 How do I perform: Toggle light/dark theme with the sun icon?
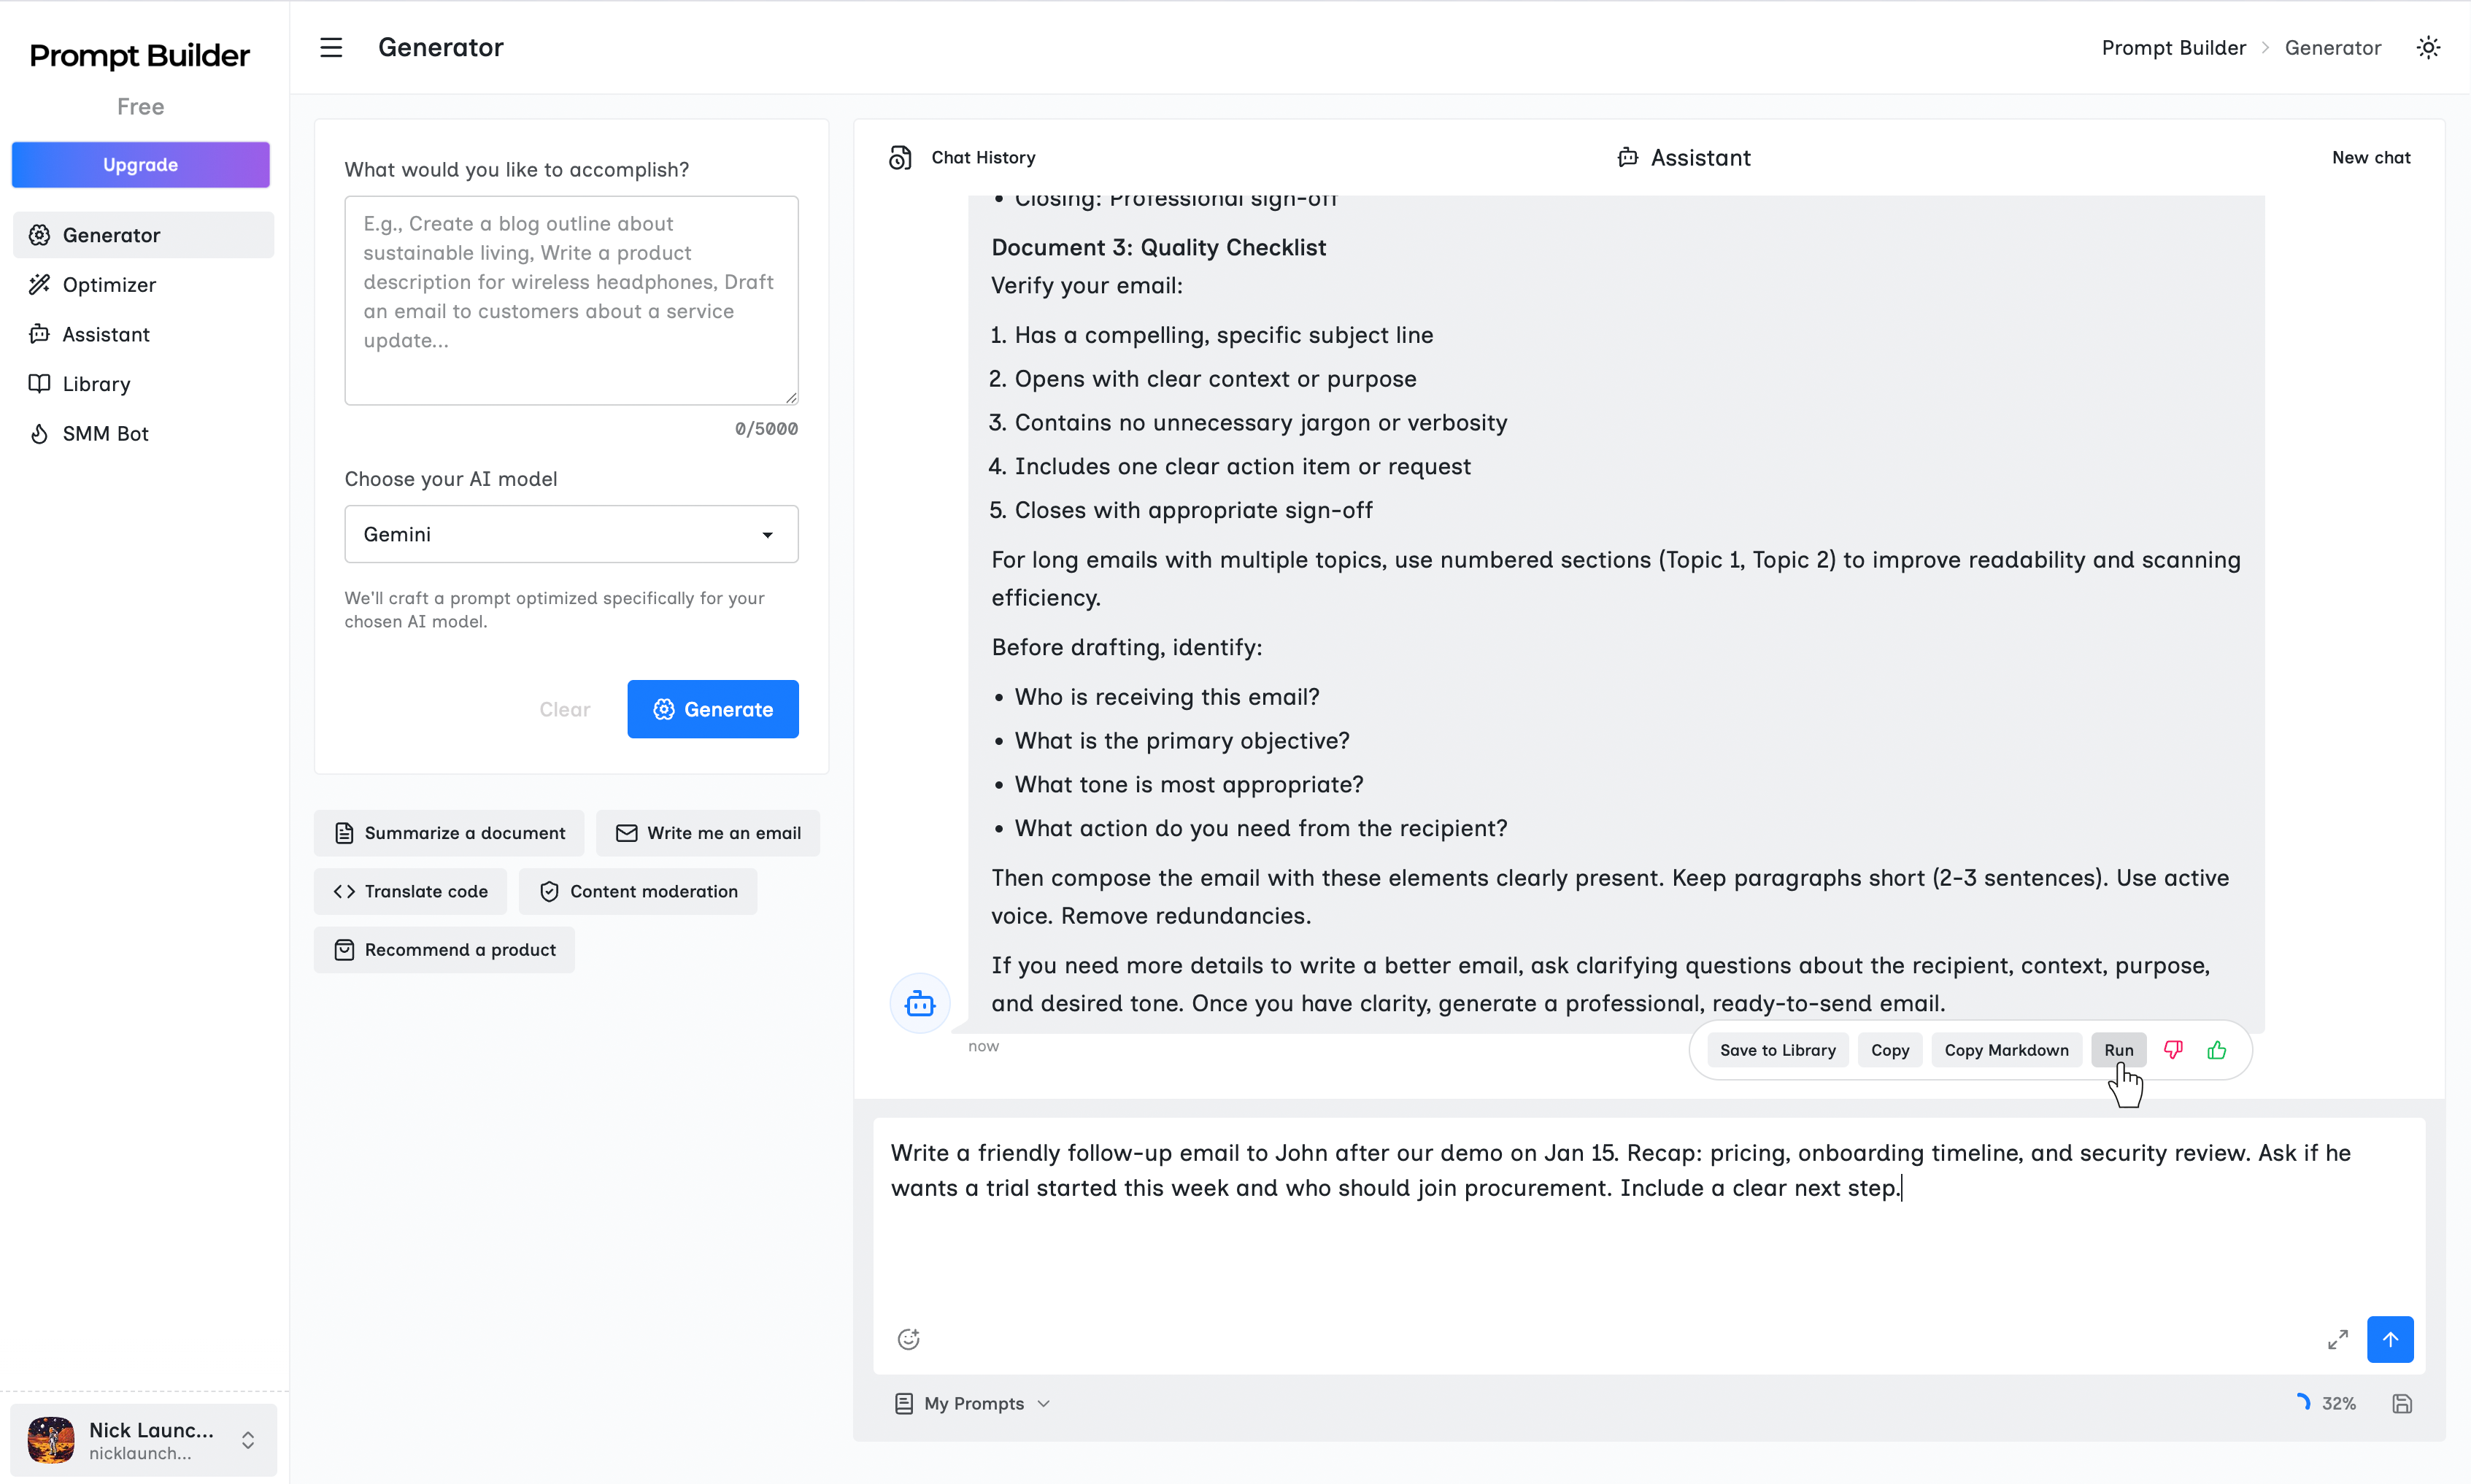point(2429,47)
